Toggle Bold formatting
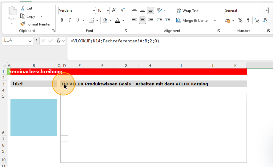The height and width of the screenshot is (168, 273). [62, 20]
